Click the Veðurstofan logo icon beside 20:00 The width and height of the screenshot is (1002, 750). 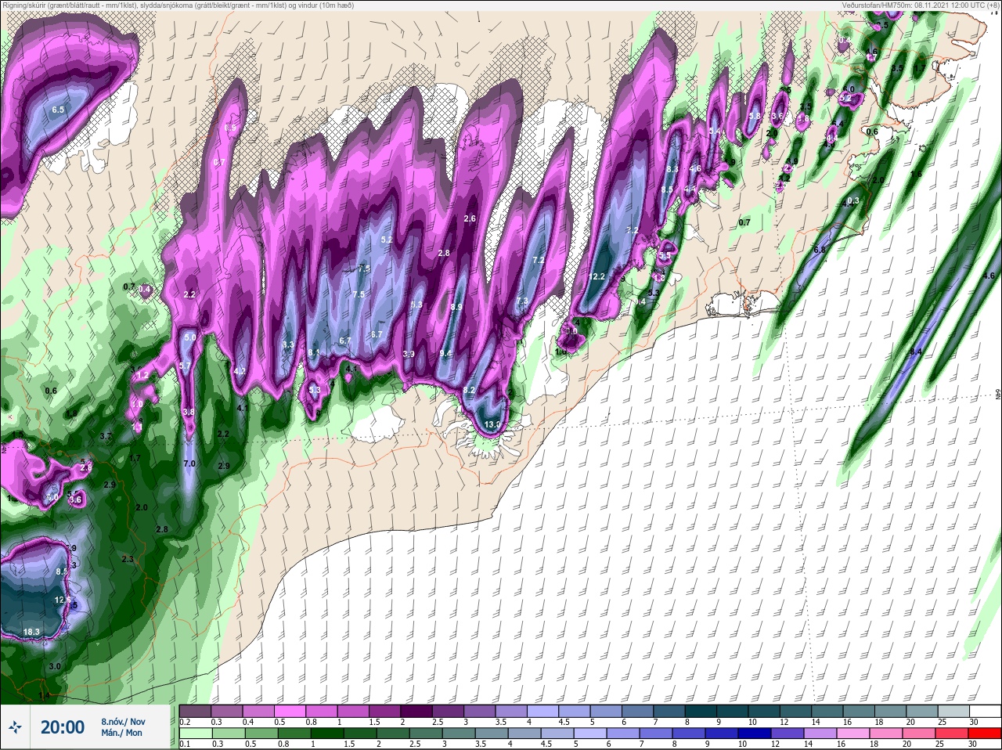(x=15, y=727)
